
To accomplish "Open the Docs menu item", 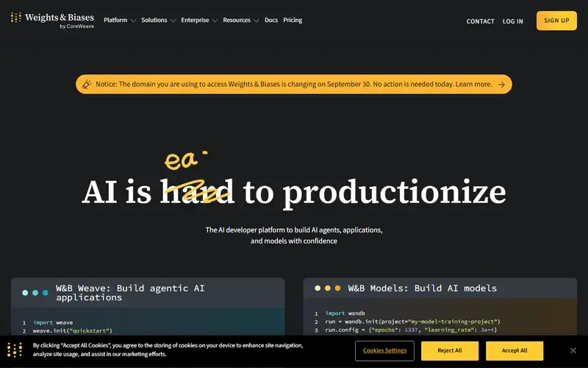I will pyautogui.click(x=271, y=21).
